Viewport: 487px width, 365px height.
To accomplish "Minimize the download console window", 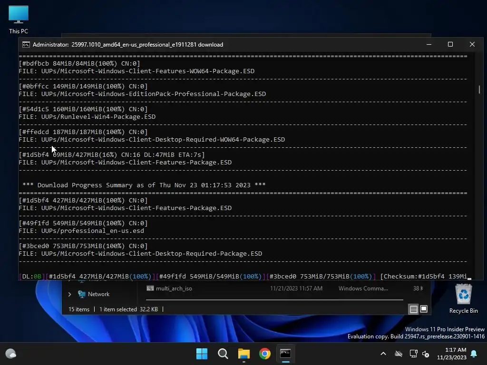I will click(x=429, y=44).
